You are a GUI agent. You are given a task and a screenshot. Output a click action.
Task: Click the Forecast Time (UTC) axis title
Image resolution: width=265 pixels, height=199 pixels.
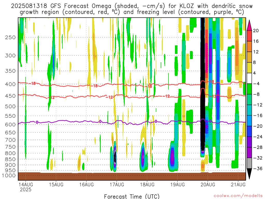point(132,196)
